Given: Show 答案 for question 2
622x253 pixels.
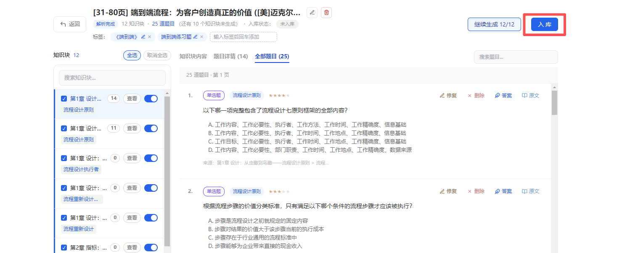Looking at the screenshot, I should click(503, 191).
